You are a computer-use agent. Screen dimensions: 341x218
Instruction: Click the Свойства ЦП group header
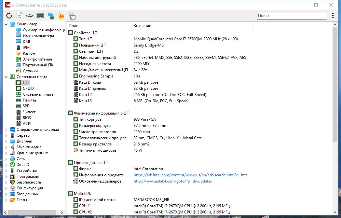[83, 33]
